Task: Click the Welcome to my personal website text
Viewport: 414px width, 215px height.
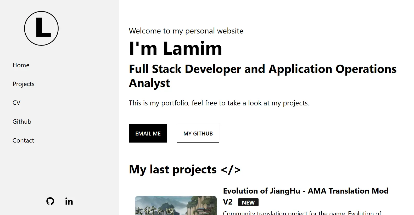Action: point(186,31)
